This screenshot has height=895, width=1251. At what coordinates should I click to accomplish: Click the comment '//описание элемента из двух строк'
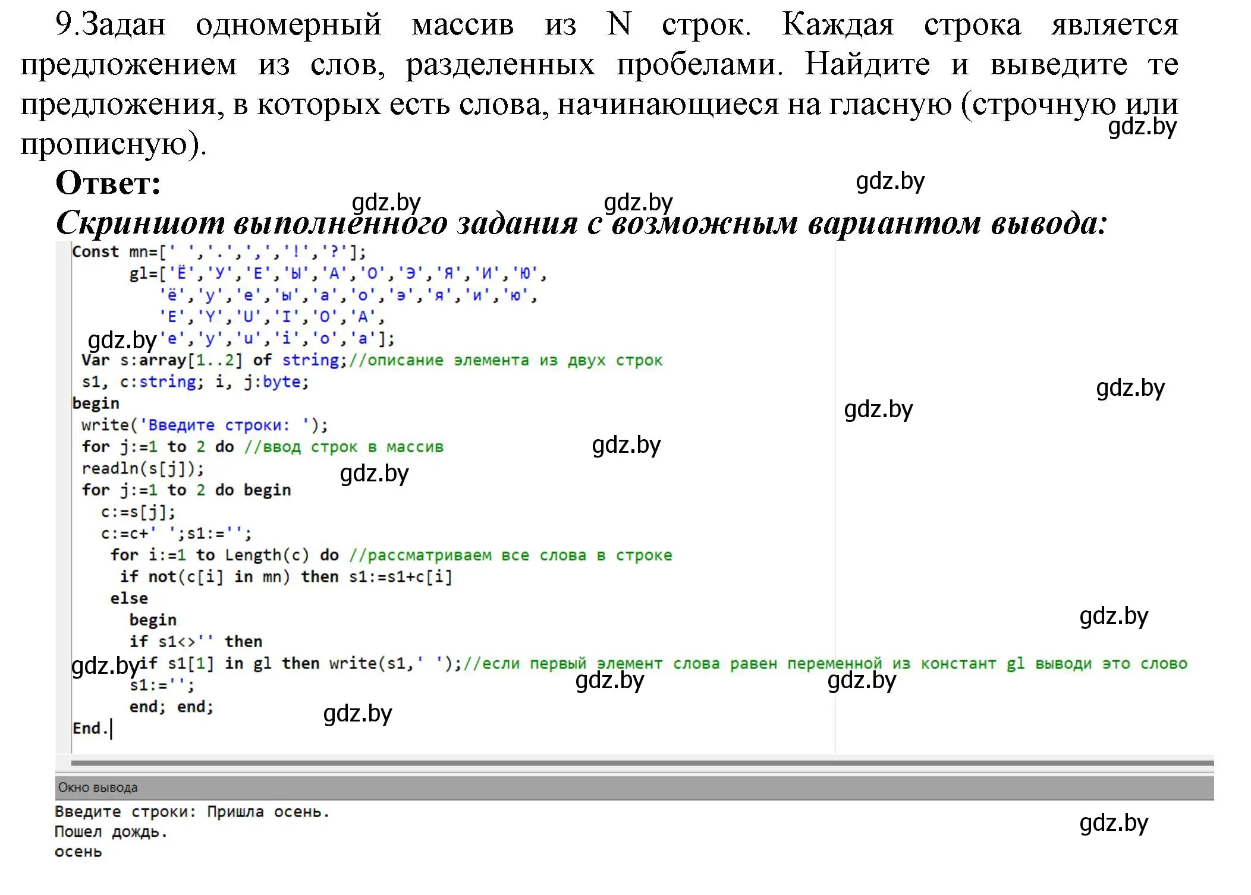[x=505, y=360]
